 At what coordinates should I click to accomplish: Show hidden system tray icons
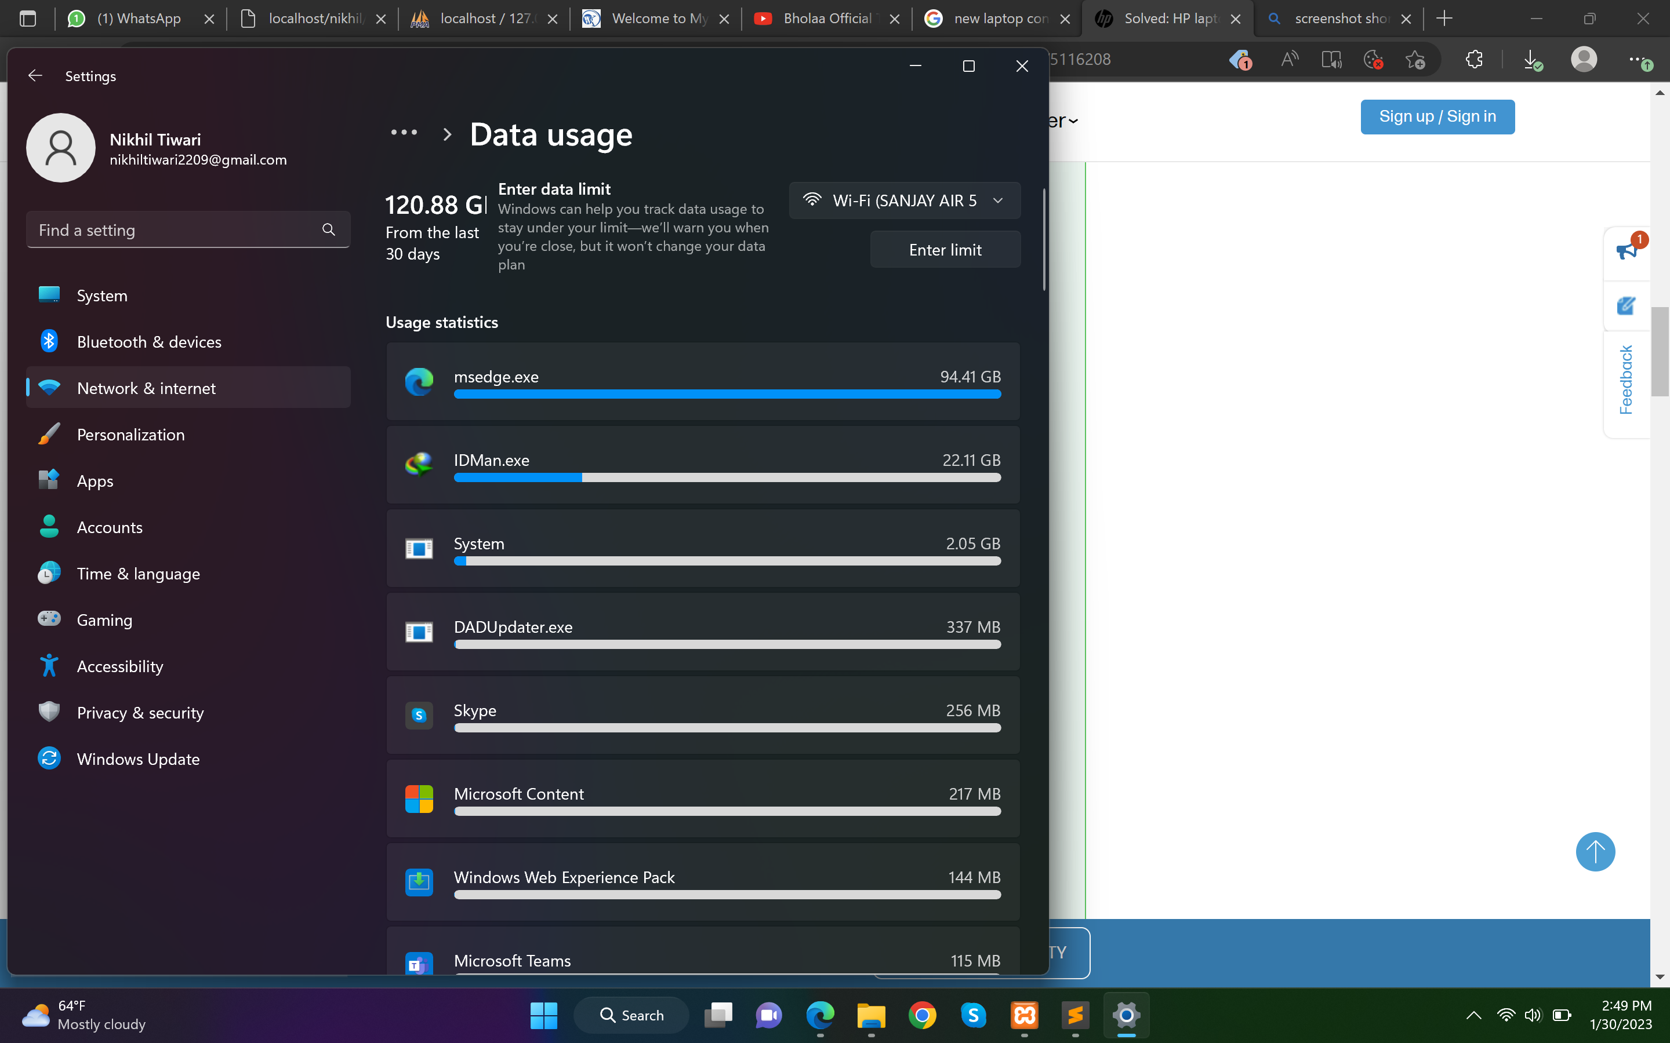click(1473, 1015)
